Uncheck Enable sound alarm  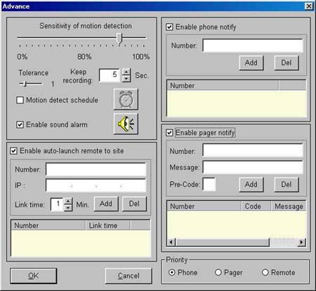[20, 124]
